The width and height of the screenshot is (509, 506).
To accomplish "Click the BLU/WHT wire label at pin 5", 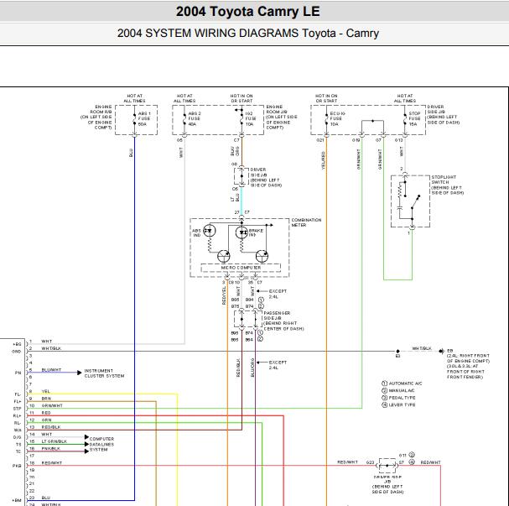I will (x=51, y=370).
